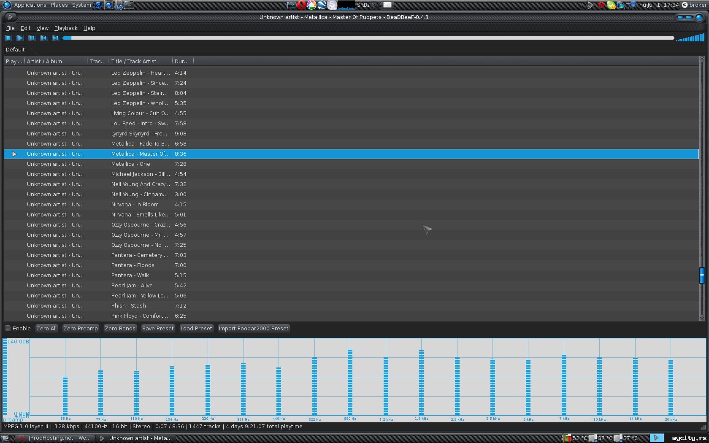
Task: Open the GNOME main menu logo
Action: (7, 5)
